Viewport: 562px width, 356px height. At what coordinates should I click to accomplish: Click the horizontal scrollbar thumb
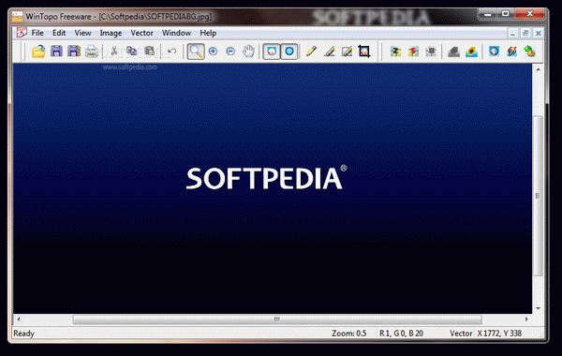coord(277,319)
